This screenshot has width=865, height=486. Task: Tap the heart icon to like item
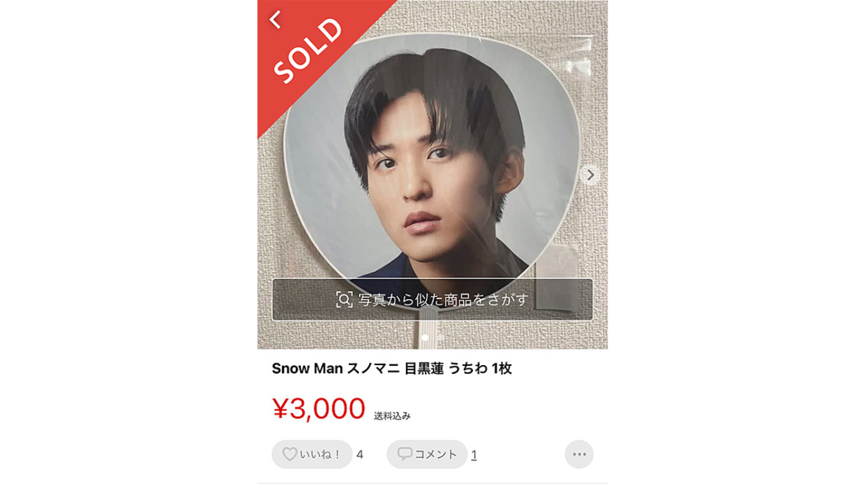click(289, 454)
